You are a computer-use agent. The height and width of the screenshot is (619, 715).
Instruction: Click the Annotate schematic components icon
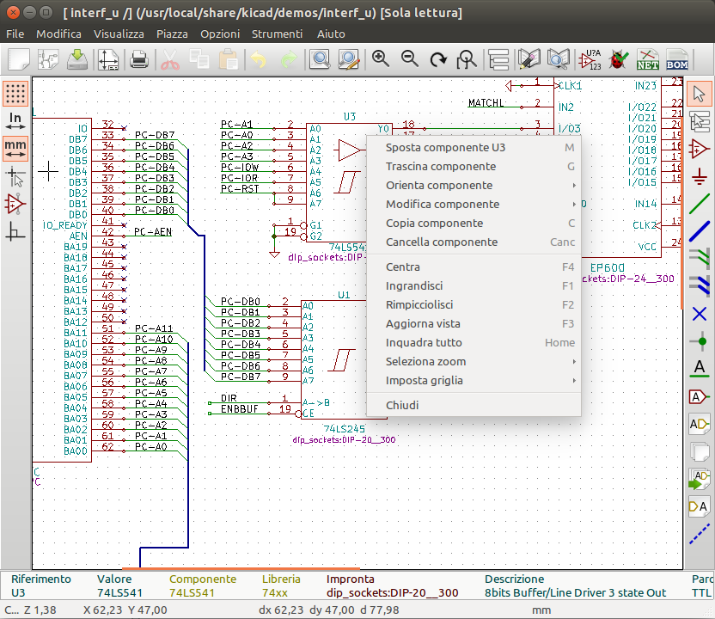(590, 59)
